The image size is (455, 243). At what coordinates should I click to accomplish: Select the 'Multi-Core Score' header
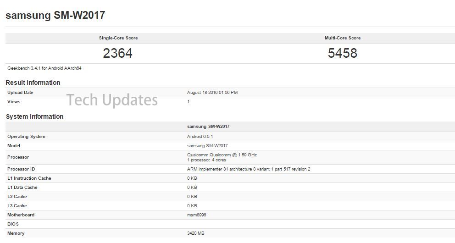343,38
